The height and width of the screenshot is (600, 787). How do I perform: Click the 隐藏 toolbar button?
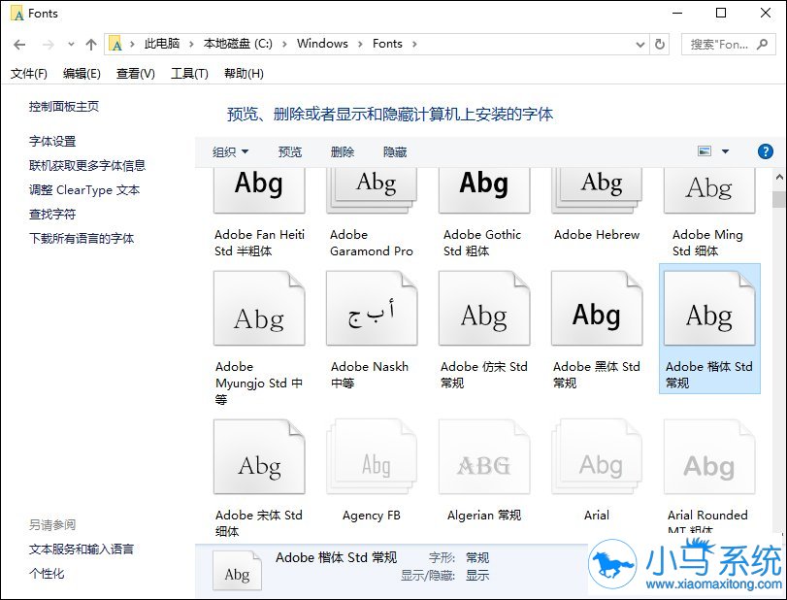tap(395, 151)
